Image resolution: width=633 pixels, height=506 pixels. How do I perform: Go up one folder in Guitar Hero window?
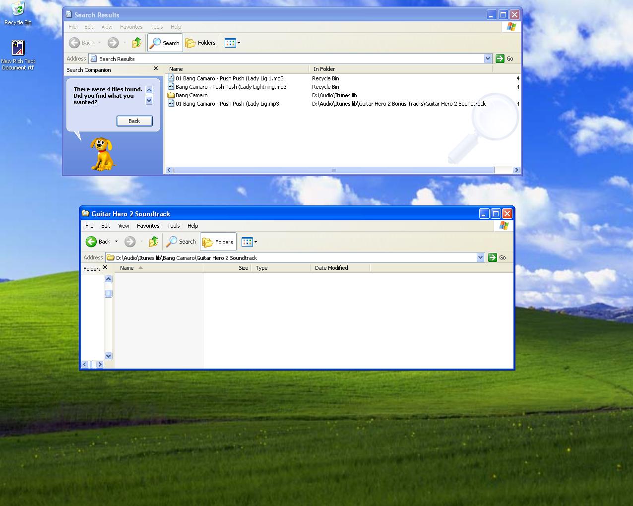tap(154, 242)
